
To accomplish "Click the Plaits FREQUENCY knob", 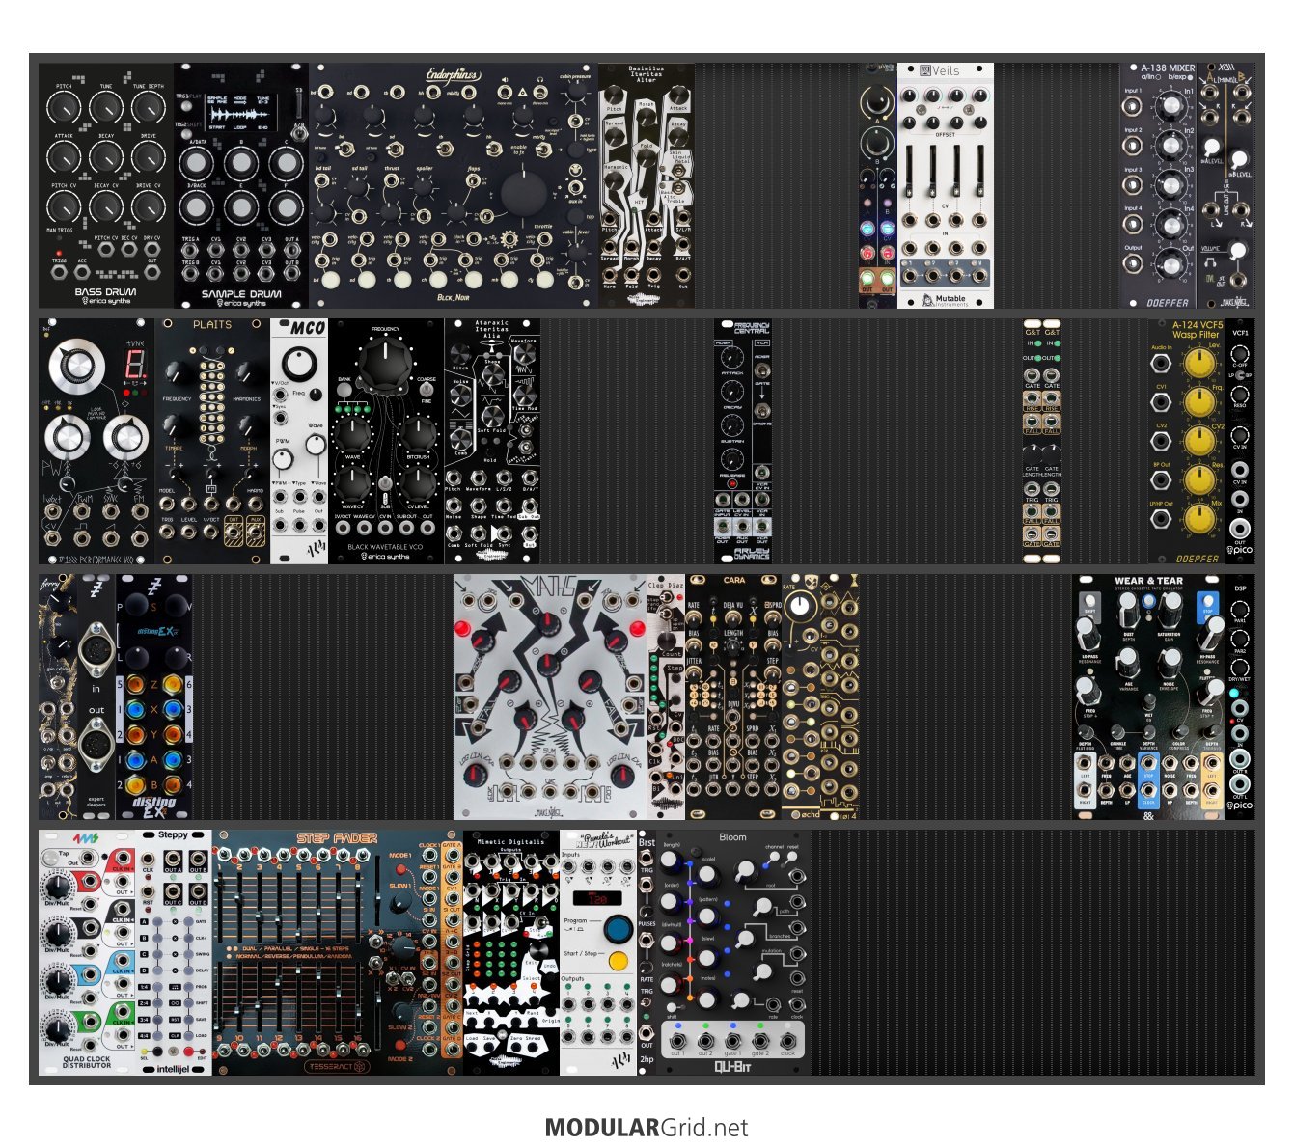I will pos(176,372).
